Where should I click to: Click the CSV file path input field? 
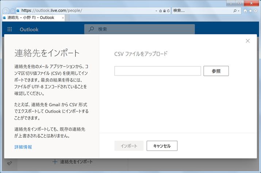[157, 71]
